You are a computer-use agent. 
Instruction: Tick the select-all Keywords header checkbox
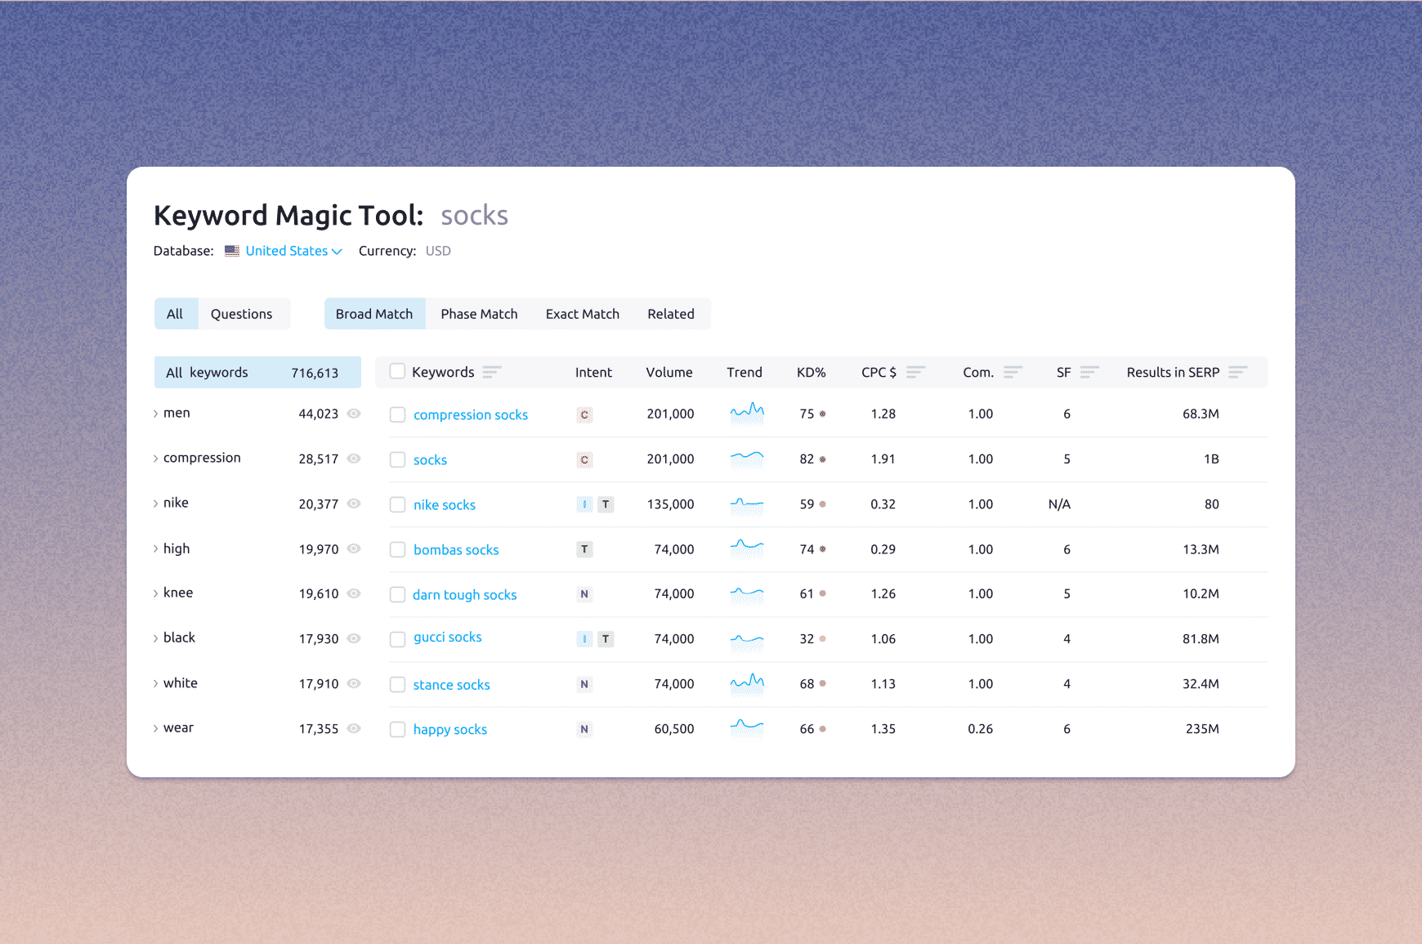pyautogui.click(x=398, y=372)
